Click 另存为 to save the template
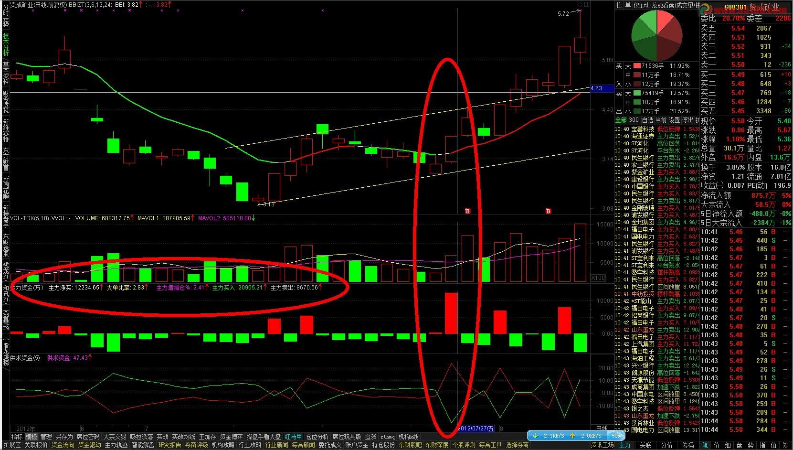 (x=64, y=437)
